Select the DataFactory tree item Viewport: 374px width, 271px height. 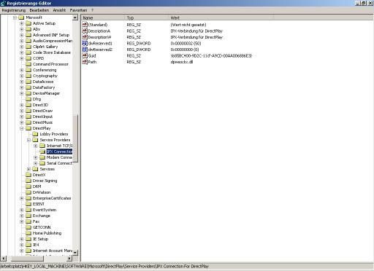click(44, 87)
